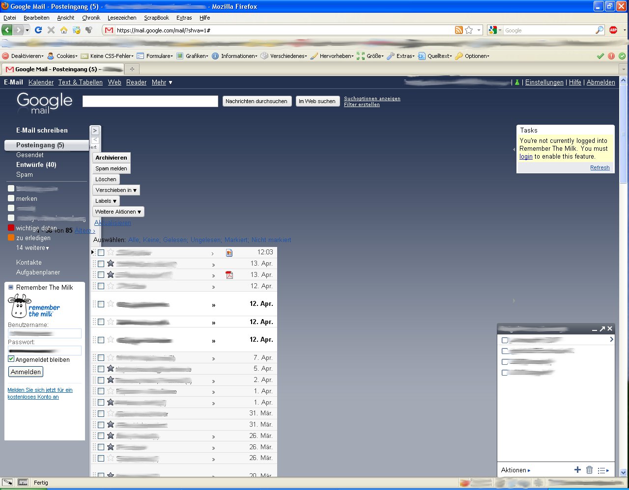Focus the Google Mail search input field
This screenshot has height=490, width=629.
pyautogui.click(x=150, y=101)
